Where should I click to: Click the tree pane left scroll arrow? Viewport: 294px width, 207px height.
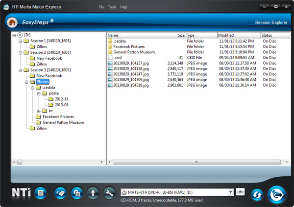pyautogui.click(x=14, y=162)
